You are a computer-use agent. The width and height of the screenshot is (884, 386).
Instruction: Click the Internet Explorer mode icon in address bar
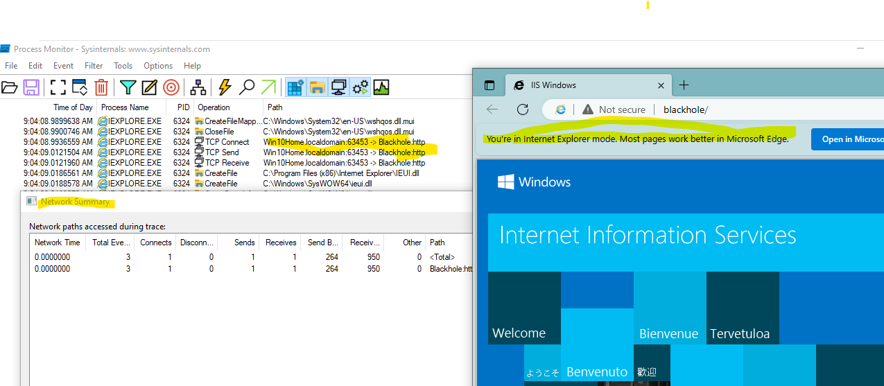click(x=561, y=109)
